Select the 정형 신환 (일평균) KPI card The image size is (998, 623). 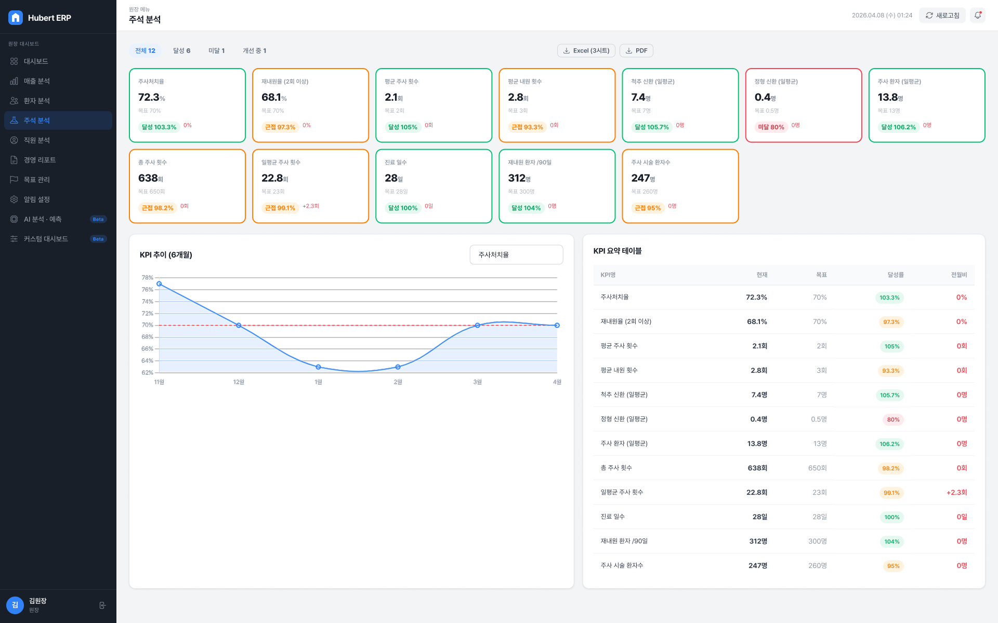pos(804,105)
